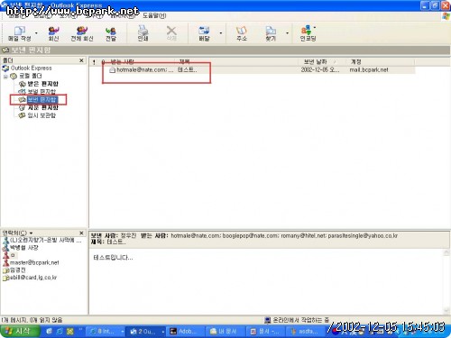Screen dimensions: 451x338
Task: Collapse the 로컬 폴더 tree node
Action: point(5,77)
